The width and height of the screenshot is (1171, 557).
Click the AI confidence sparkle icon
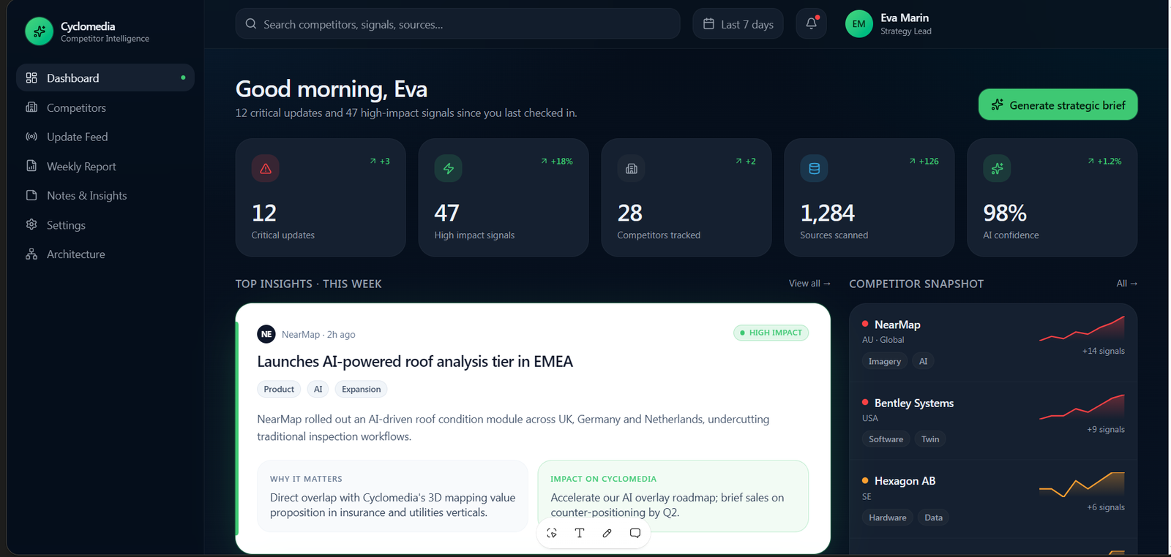click(997, 168)
